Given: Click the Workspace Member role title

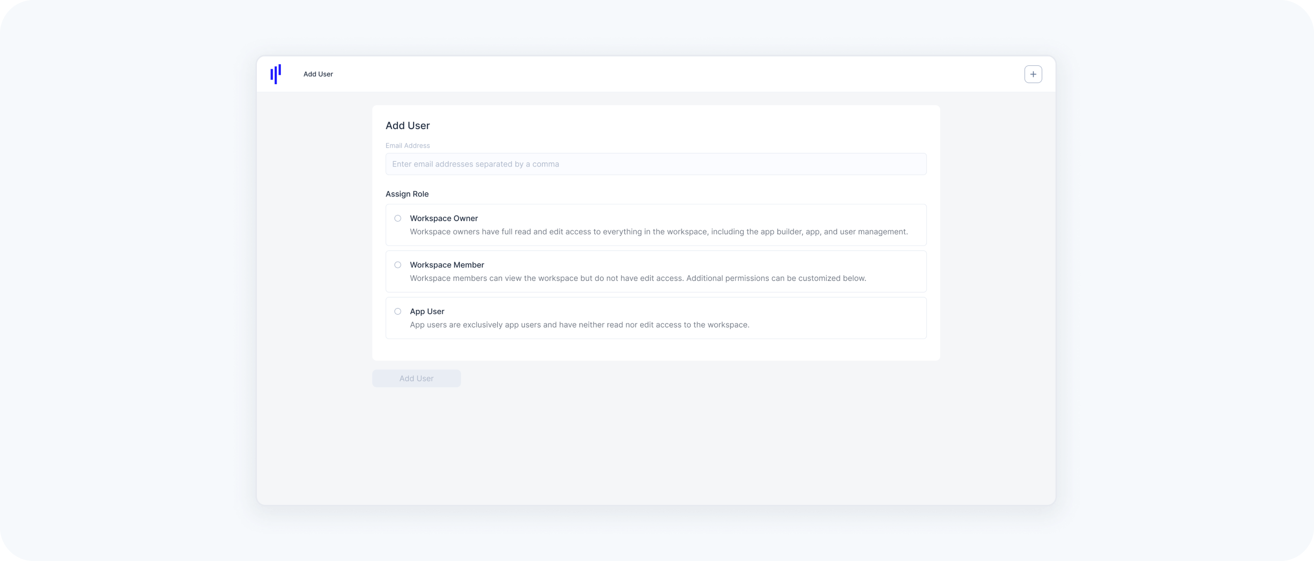Looking at the screenshot, I should point(447,265).
